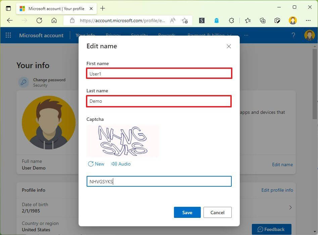Viewport: 318px width, 235px height.
Task: Open the Microsoft apps grid launcher
Action: click(8, 35)
